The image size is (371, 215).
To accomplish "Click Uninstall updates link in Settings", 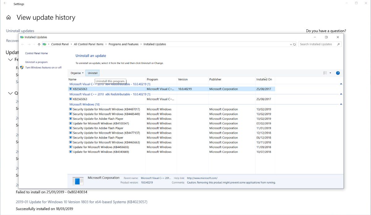I will 20,31.
